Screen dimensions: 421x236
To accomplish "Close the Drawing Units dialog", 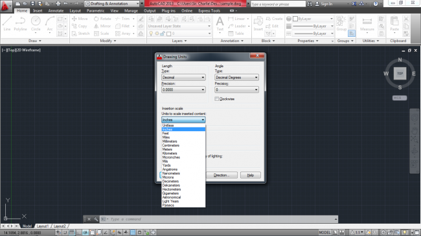I will (257, 56).
